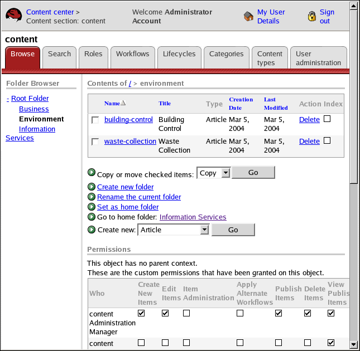
Task: Click the green arrow icon beside Go to home folder
Action: click(92, 217)
